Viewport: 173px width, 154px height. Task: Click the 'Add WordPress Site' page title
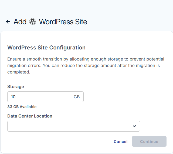click(x=50, y=22)
